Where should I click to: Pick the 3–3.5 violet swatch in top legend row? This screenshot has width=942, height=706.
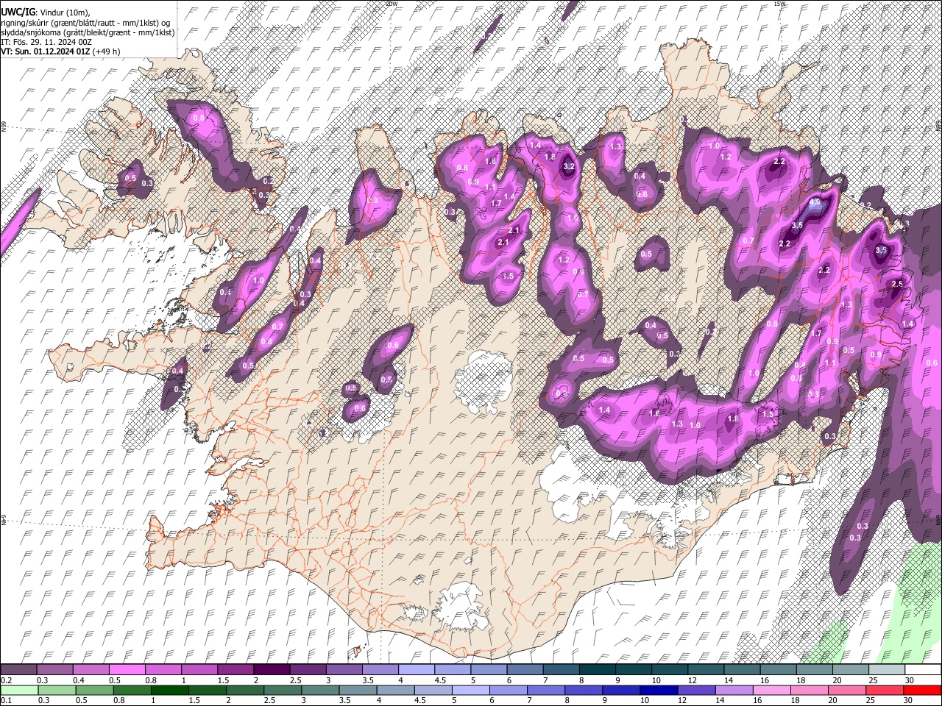[344, 669]
